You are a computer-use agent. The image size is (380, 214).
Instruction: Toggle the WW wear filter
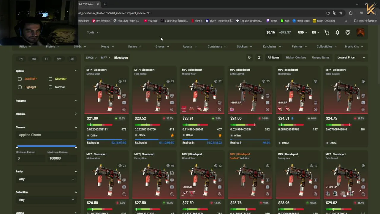[x=59, y=59]
